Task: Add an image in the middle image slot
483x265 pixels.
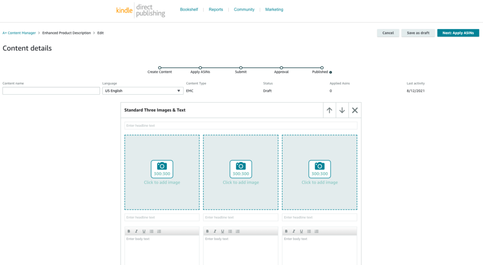Action: (241, 172)
